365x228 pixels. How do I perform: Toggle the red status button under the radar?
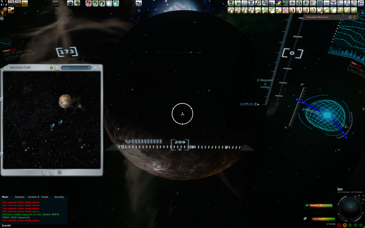[340, 225]
